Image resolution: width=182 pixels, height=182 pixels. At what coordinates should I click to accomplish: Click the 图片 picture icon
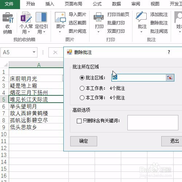(60, 17)
